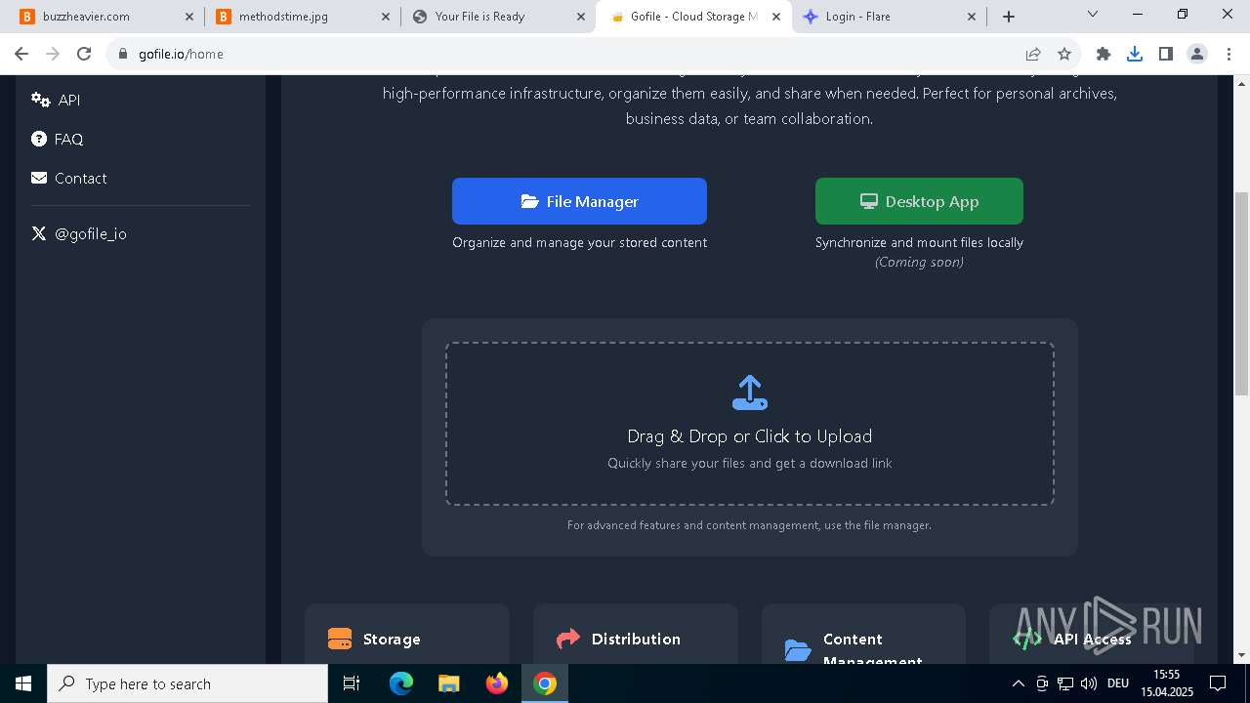Close the Gofile tab
1250x703 pixels.
[x=776, y=17]
